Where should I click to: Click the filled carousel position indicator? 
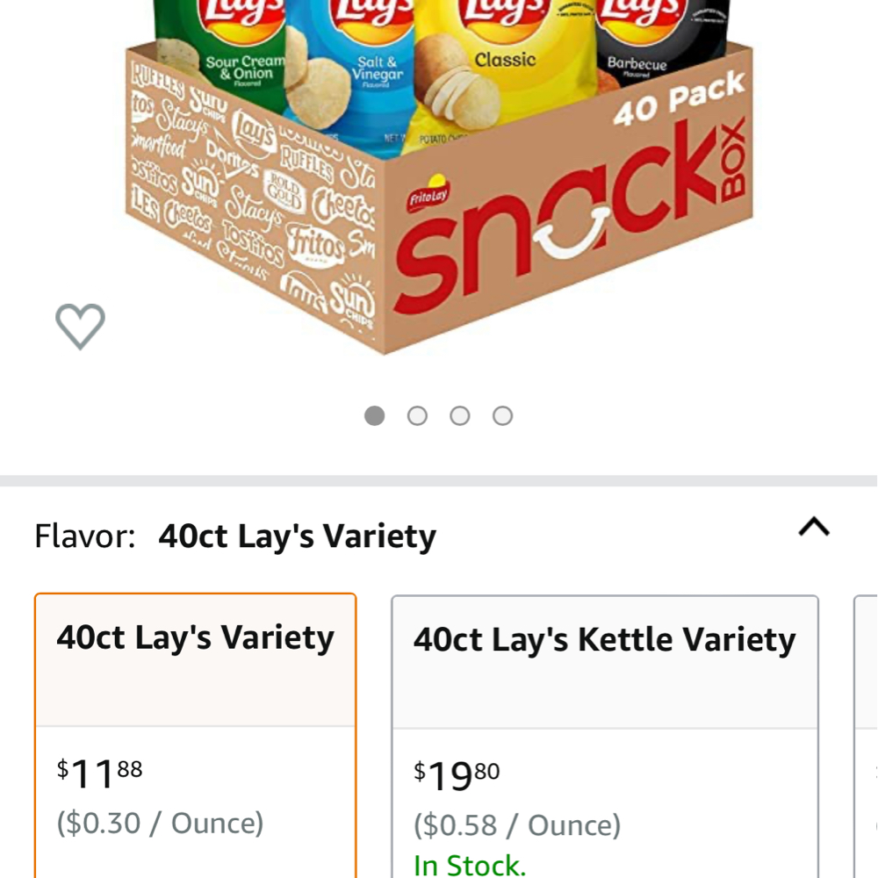pos(375,415)
